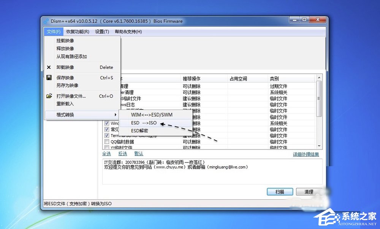Click the 扫描 scan button
380x229 pixels.
280,192
